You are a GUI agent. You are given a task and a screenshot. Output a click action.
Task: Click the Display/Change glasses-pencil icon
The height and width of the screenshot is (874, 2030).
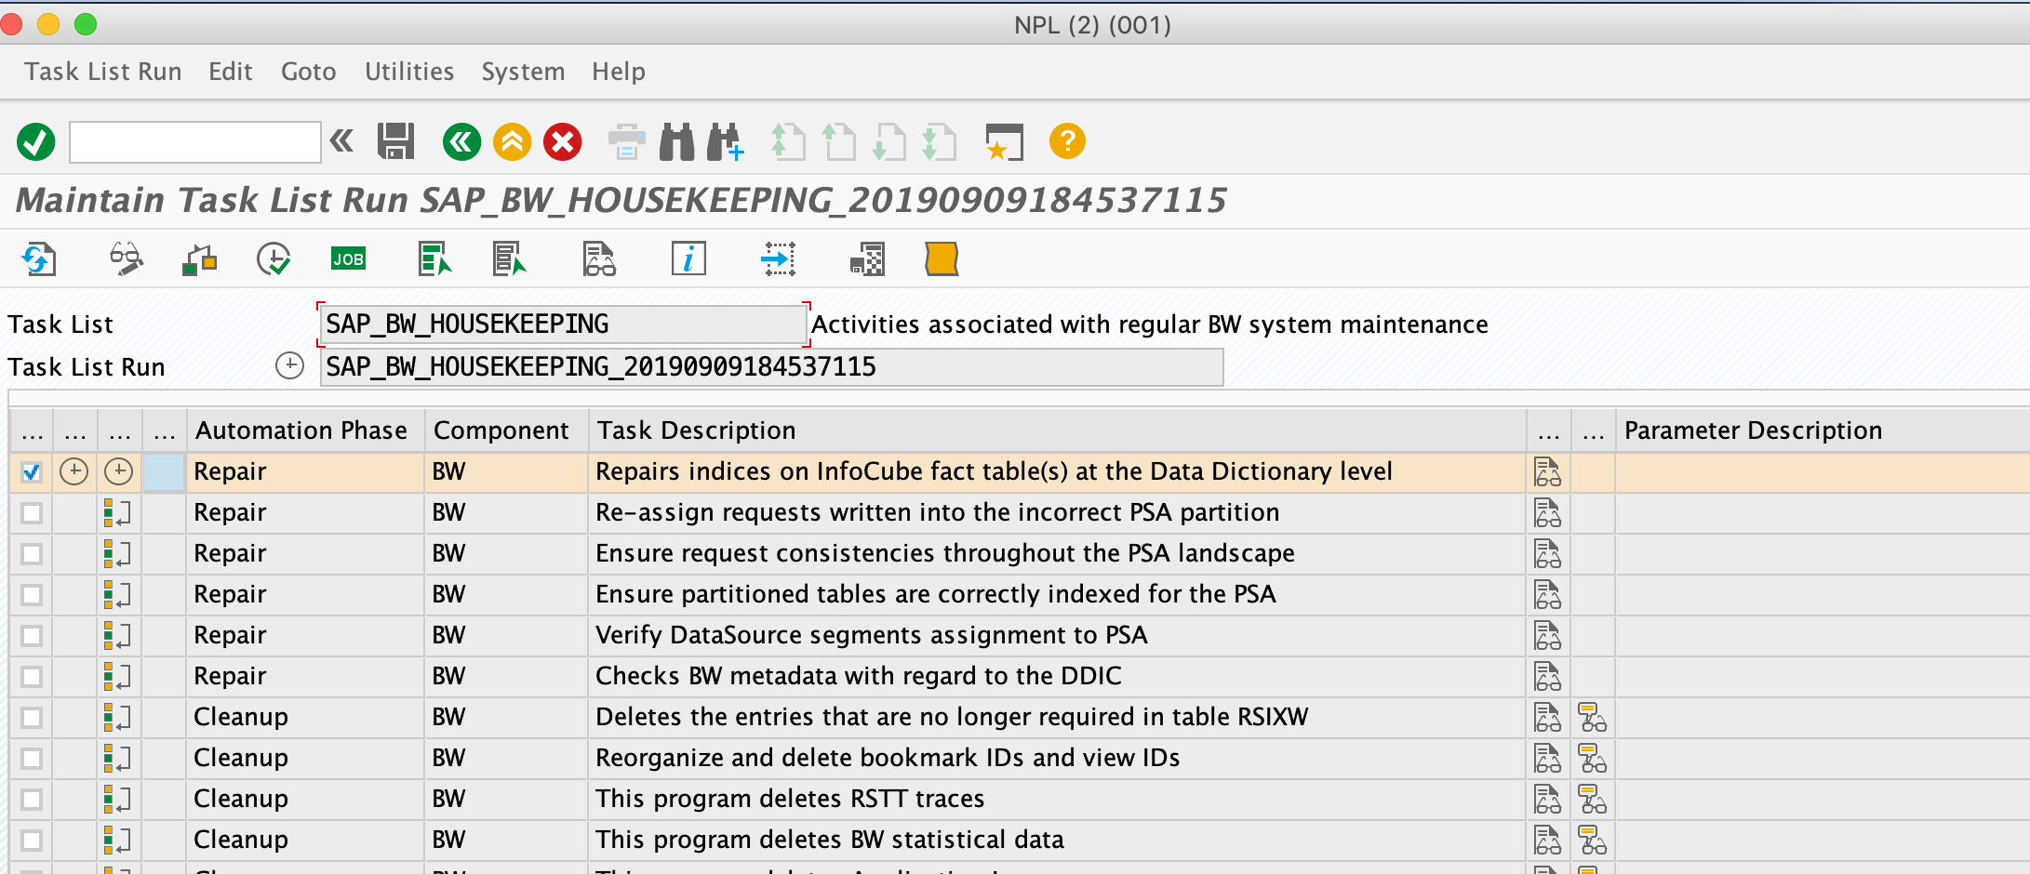[x=126, y=259]
